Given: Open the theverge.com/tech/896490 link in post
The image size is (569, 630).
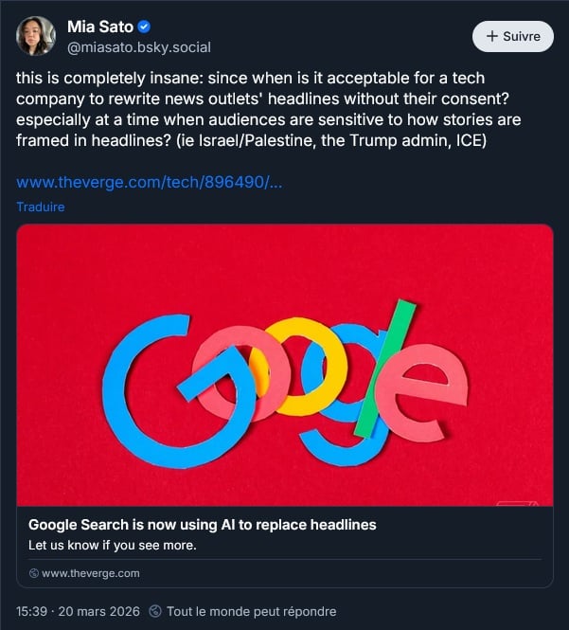Looking at the screenshot, I should (x=150, y=181).
